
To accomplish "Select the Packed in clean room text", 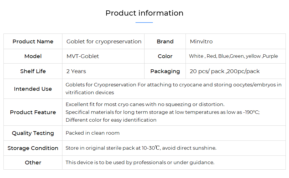I will point(92,133).
